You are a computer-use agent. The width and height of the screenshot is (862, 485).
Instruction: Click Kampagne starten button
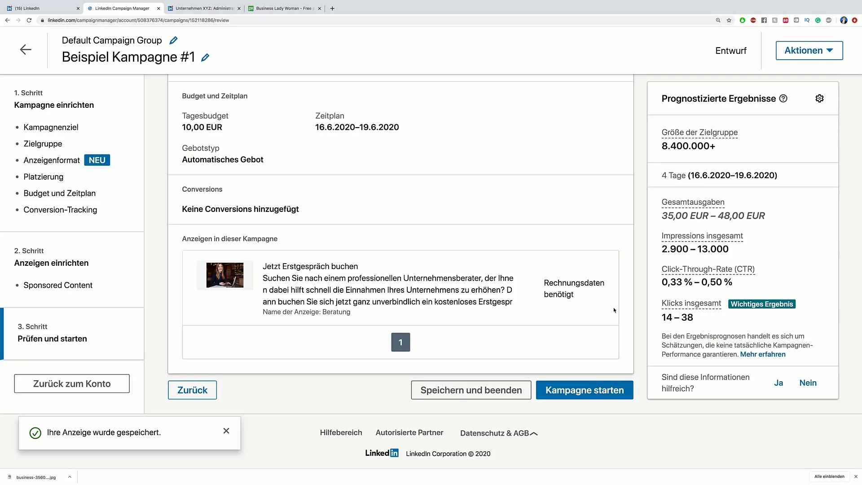coord(585,390)
